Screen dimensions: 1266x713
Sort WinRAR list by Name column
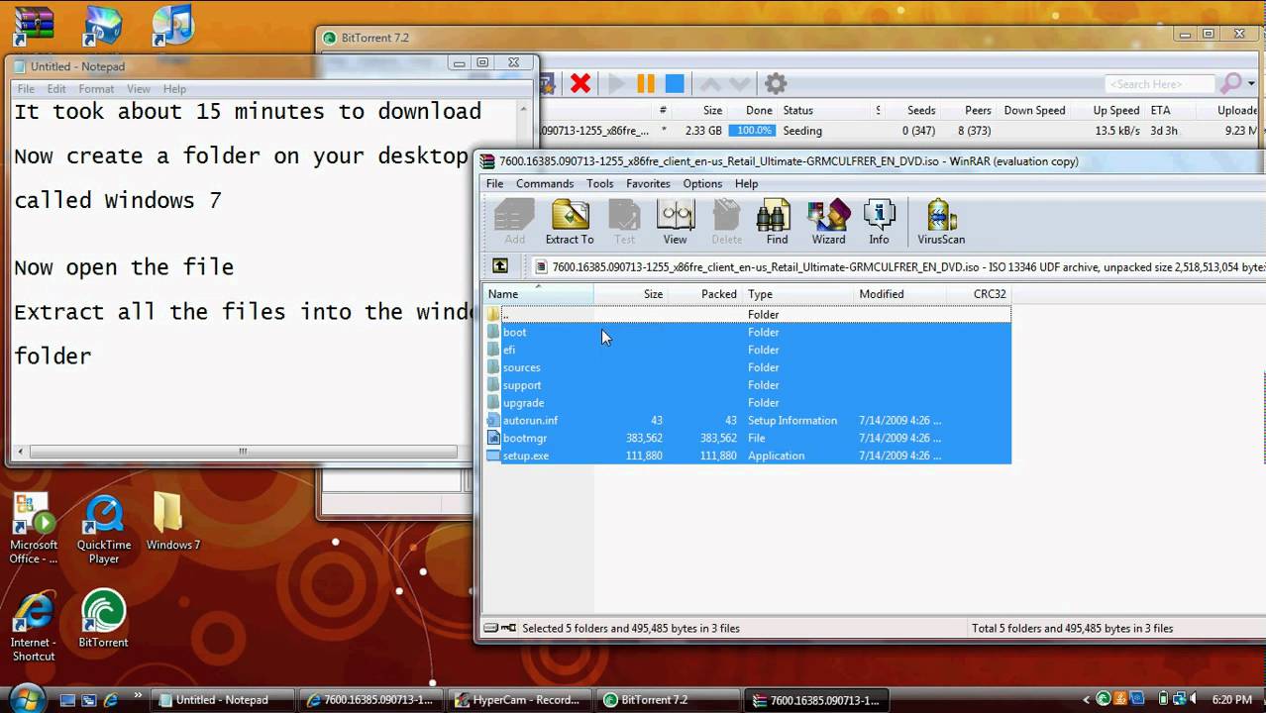pyautogui.click(x=538, y=294)
